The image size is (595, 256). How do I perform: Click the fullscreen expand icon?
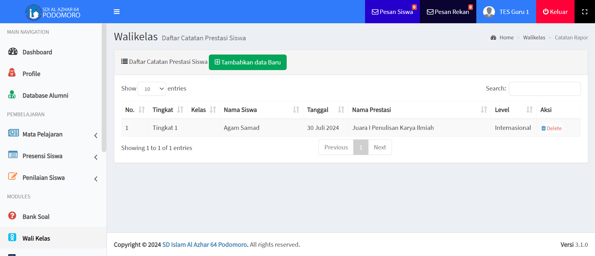point(584,12)
